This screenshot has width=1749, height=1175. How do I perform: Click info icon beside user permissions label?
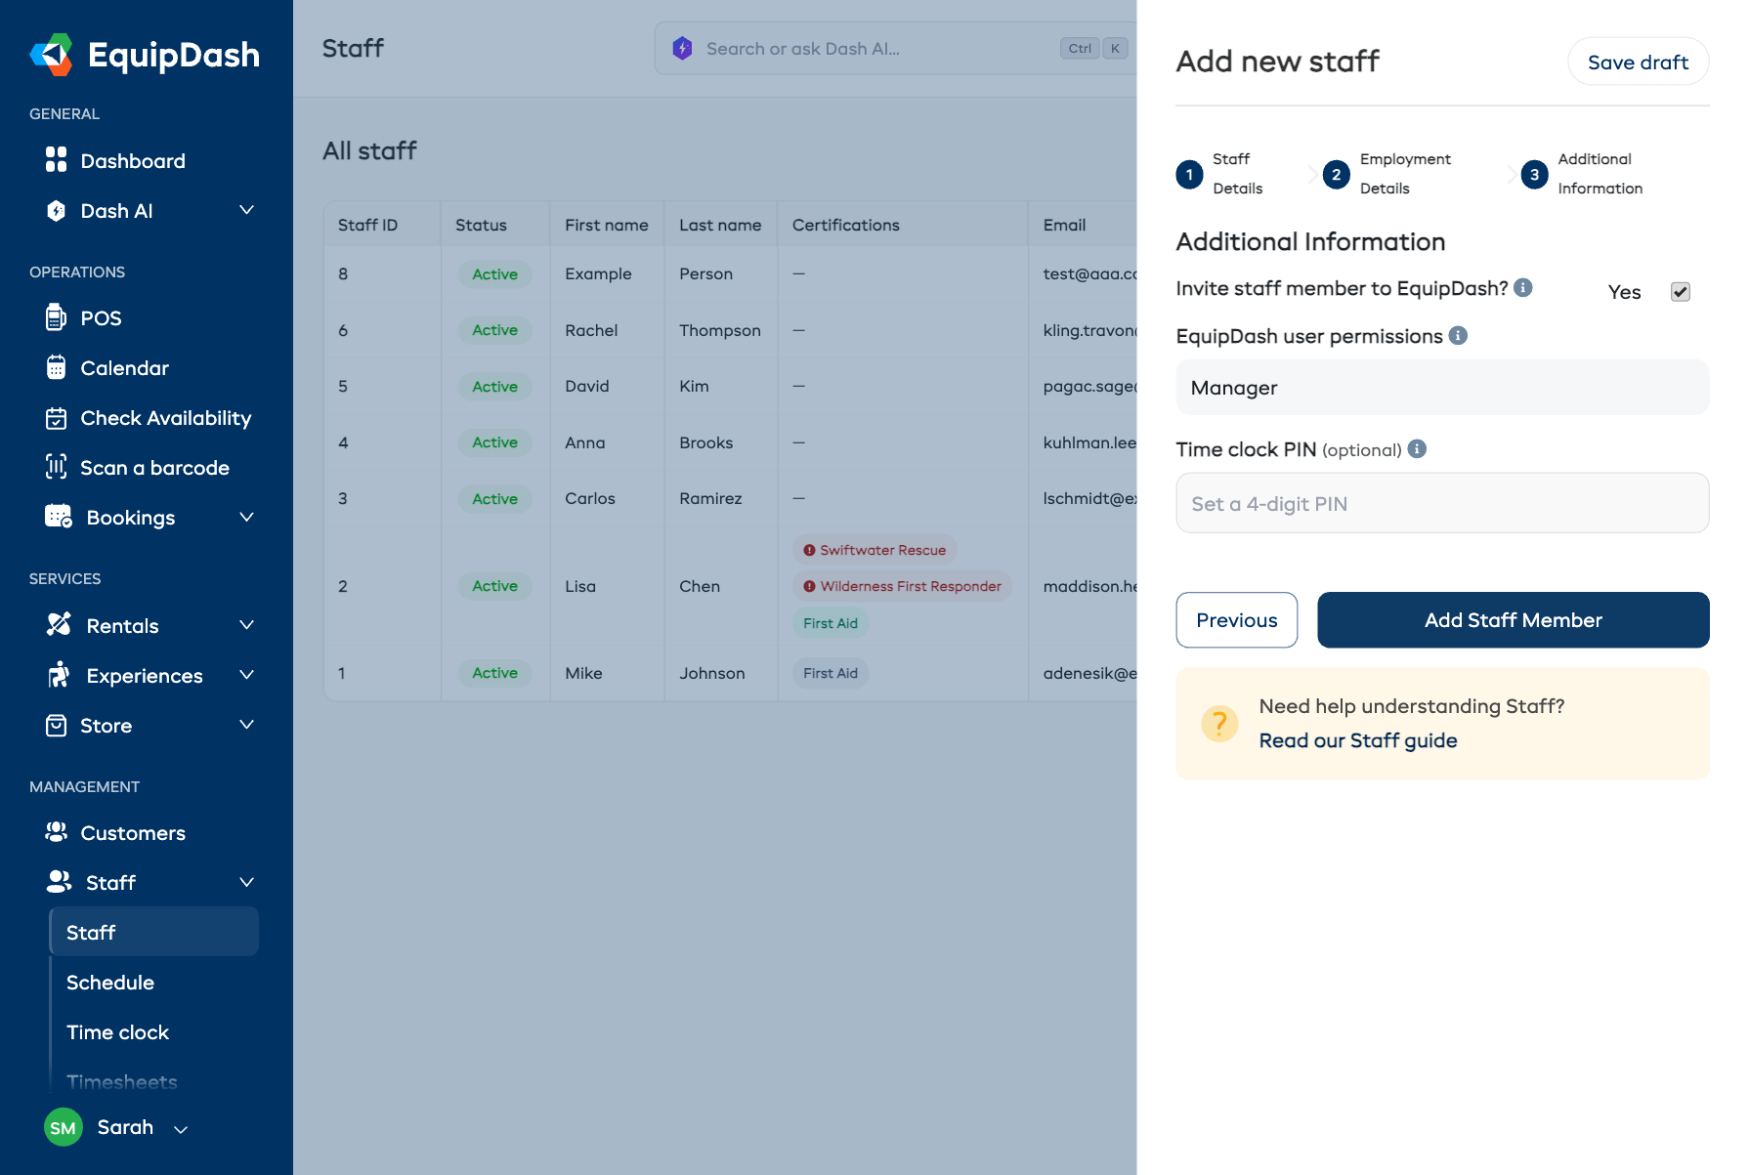click(x=1458, y=335)
